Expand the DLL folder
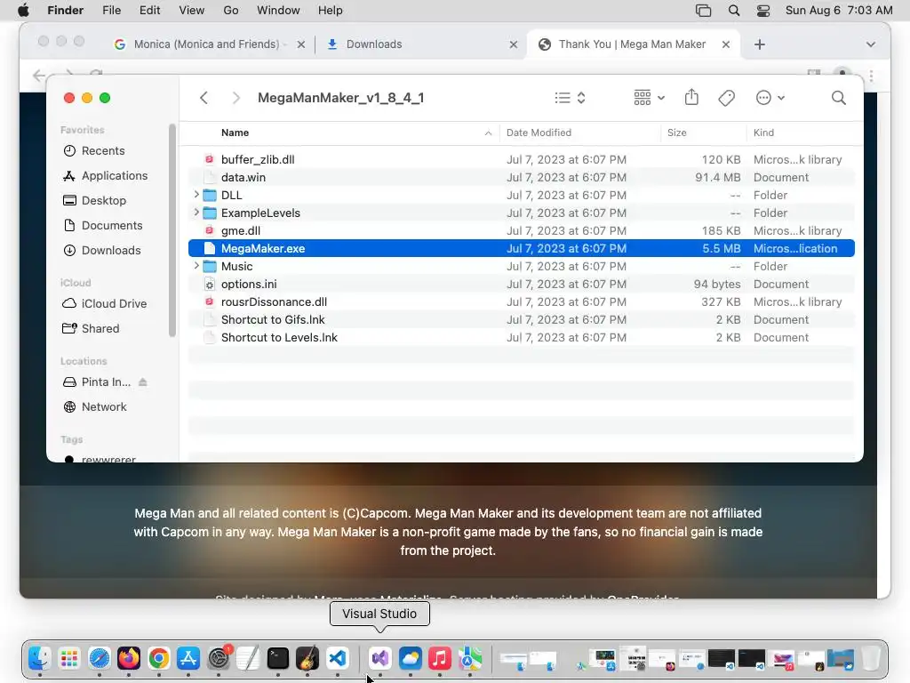910x683 pixels. (196, 195)
